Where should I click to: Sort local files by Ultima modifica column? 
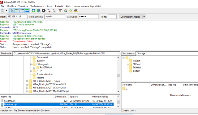(102, 97)
